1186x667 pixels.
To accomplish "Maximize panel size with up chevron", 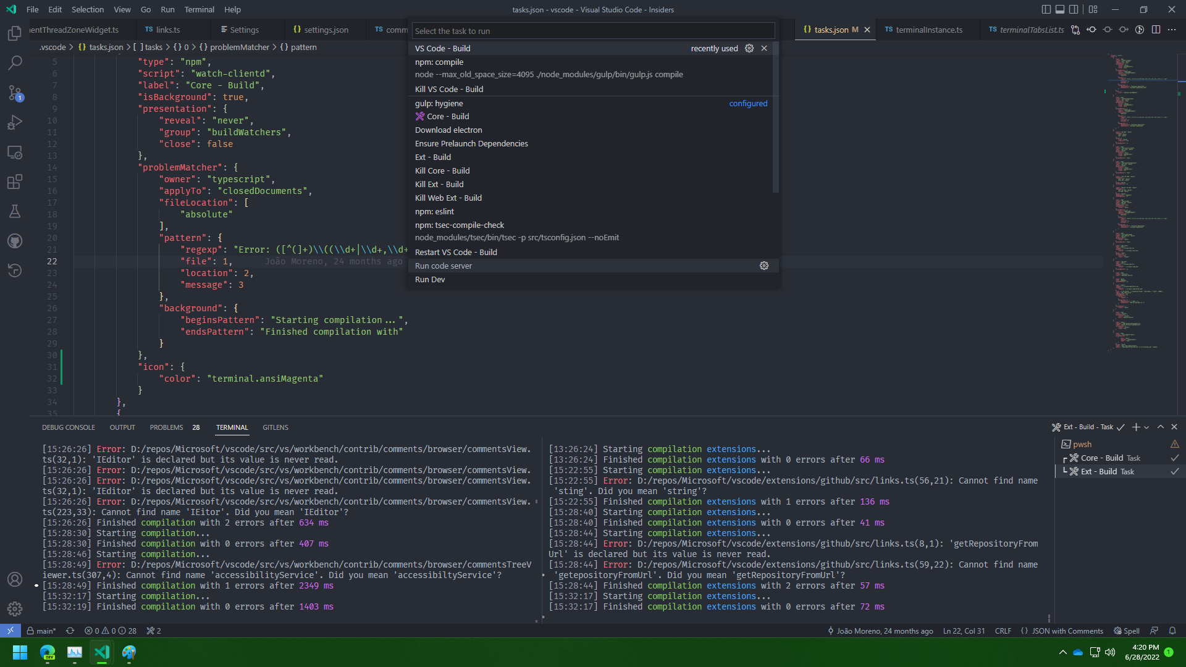I will tap(1161, 427).
